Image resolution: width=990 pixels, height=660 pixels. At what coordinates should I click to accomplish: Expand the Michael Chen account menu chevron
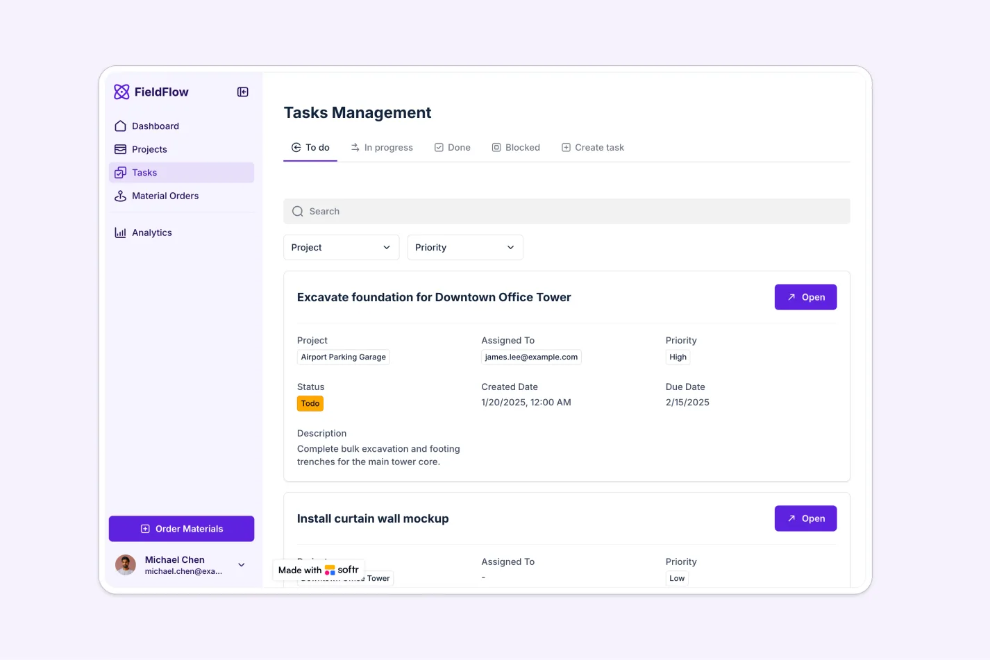tap(242, 565)
